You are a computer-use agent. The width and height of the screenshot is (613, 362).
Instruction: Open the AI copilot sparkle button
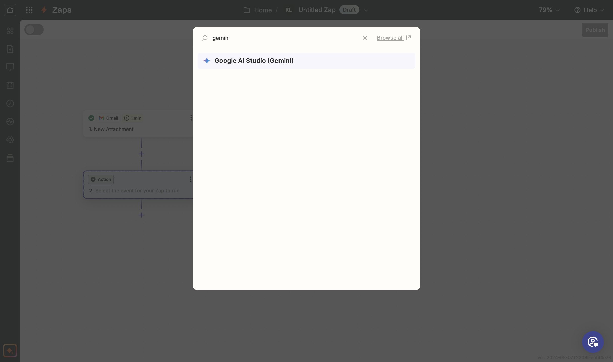[10, 351]
